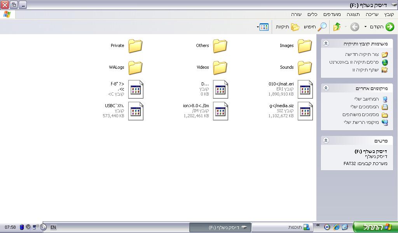Open the כלים (Tools) menu
The image size is (398, 233).
[312, 14]
